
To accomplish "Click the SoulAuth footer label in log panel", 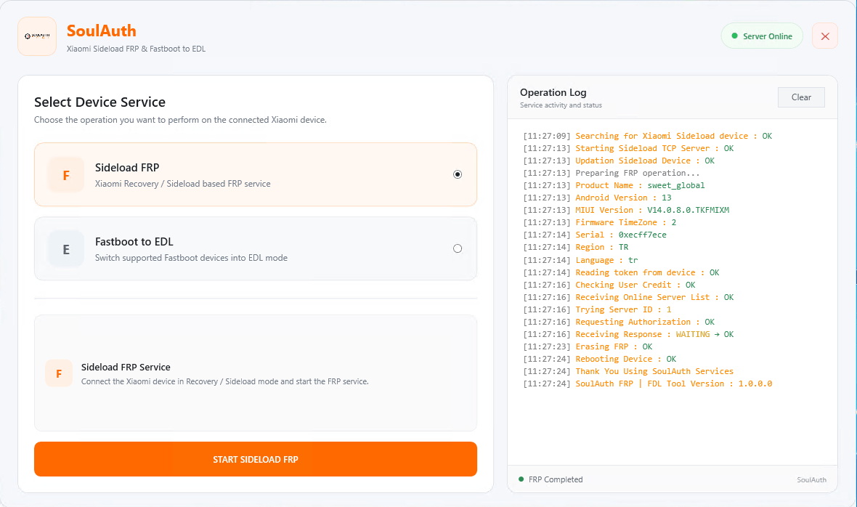I will tap(811, 479).
